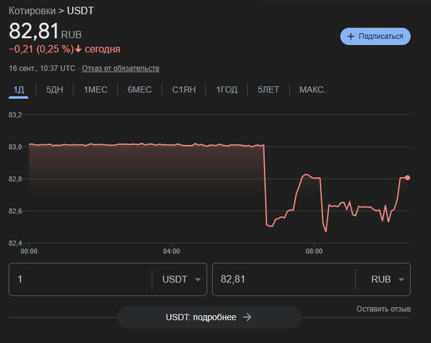Screen dimensions: 431x343
Task: Click the arrow icon next to USDT: подробнее
Action: point(247,317)
